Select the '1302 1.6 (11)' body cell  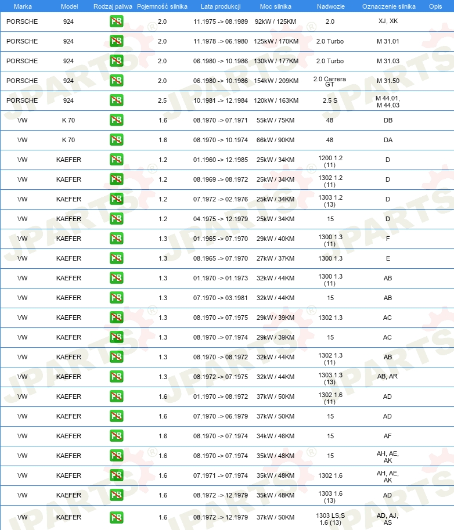pyautogui.click(x=330, y=398)
